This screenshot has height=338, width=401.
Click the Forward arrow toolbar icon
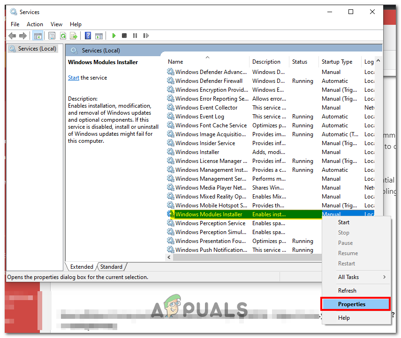[23, 36]
